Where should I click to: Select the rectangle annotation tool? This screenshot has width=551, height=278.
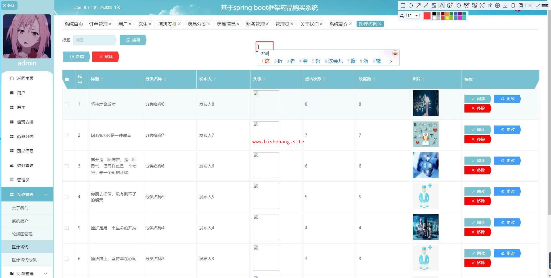[403, 5]
